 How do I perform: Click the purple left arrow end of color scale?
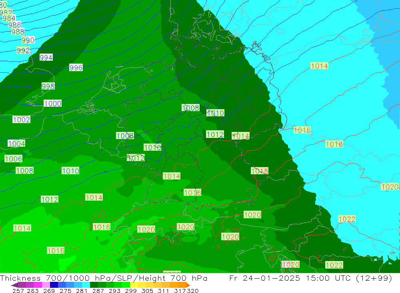coord(14,285)
